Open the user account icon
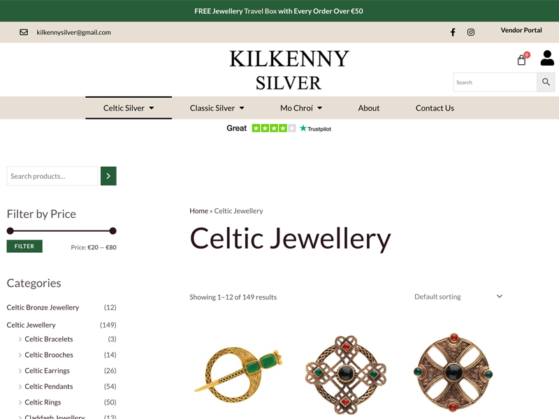 pyautogui.click(x=547, y=58)
